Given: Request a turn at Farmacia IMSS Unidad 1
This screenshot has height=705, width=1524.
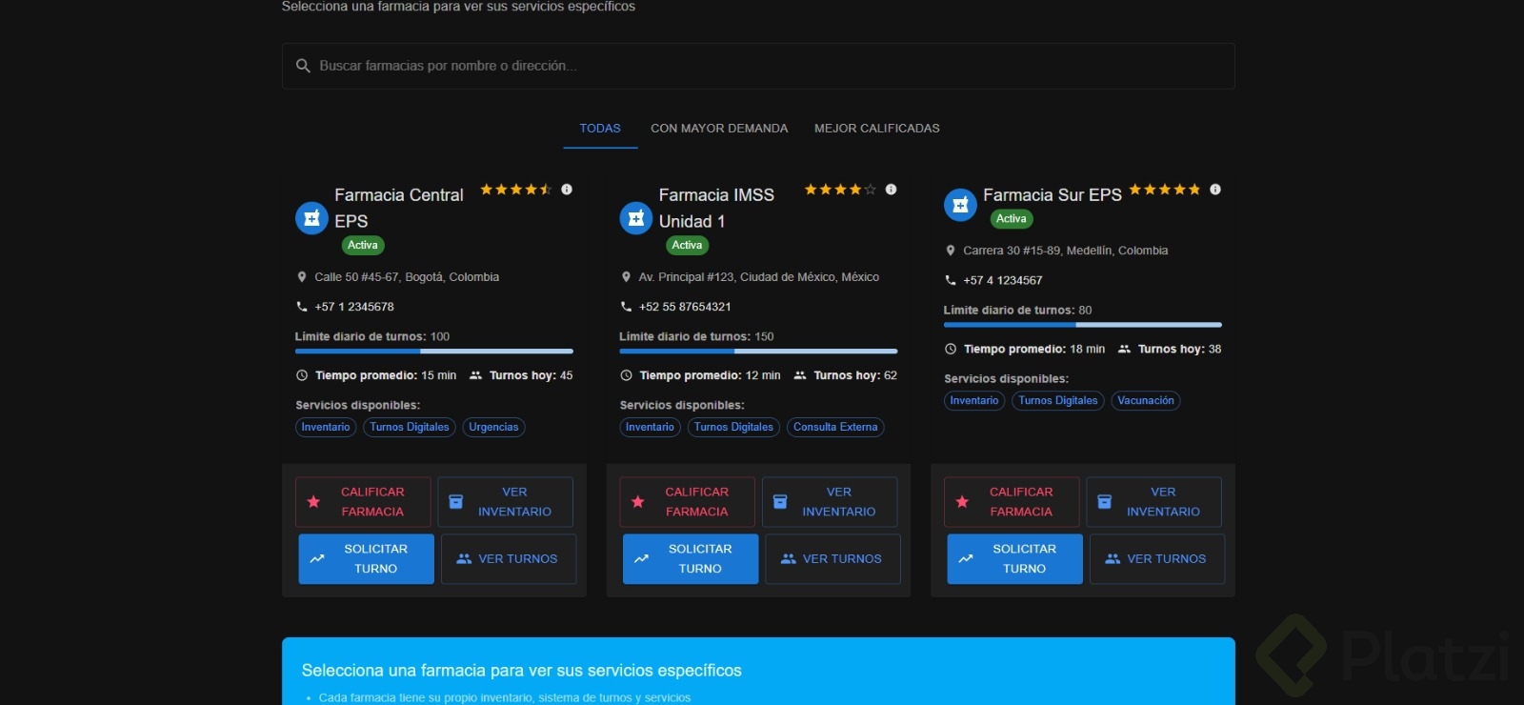Looking at the screenshot, I should pyautogui.click(x=691, y=558).
